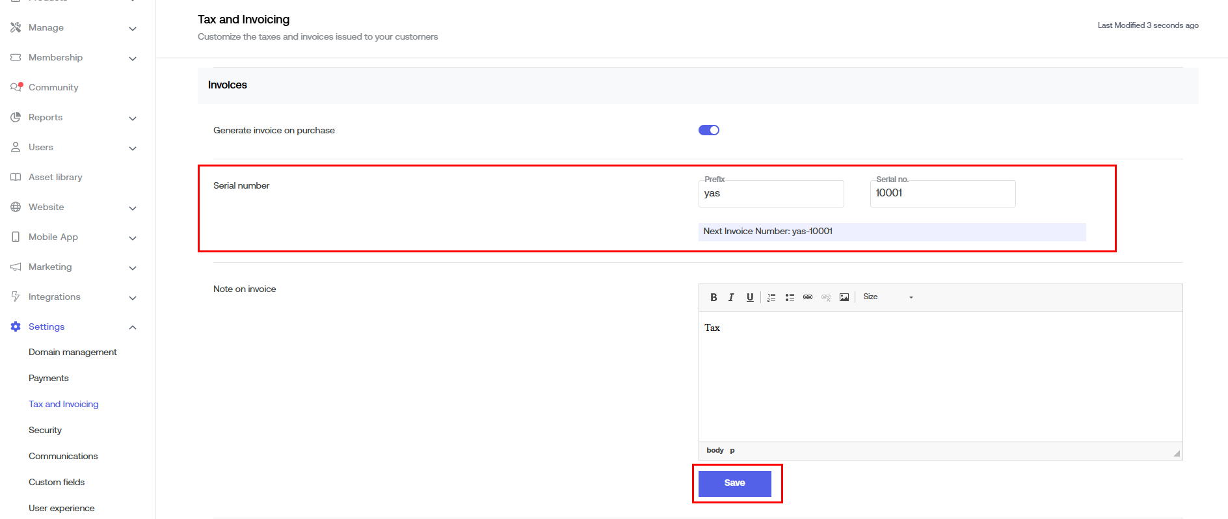Click the insert link icon
The width and height of the screenshot is (1228, 519).
tap(808, 297)
